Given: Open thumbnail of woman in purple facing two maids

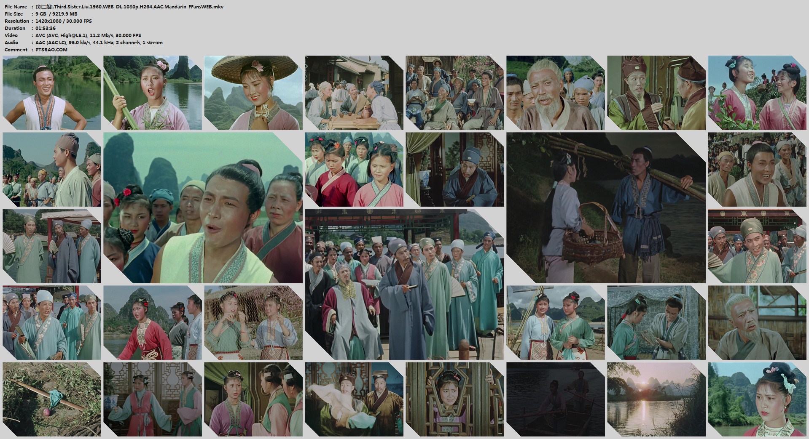Looking at the screenshot, I should (253, 399).
